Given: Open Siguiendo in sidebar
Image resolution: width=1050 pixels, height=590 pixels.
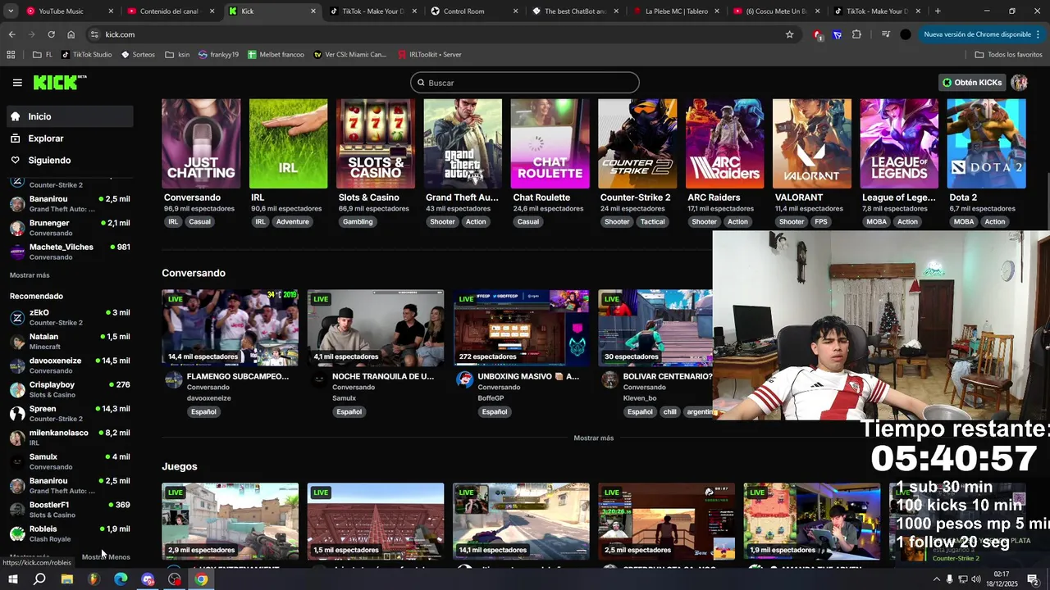Looking at the screenshot, I should pos(68,161).
